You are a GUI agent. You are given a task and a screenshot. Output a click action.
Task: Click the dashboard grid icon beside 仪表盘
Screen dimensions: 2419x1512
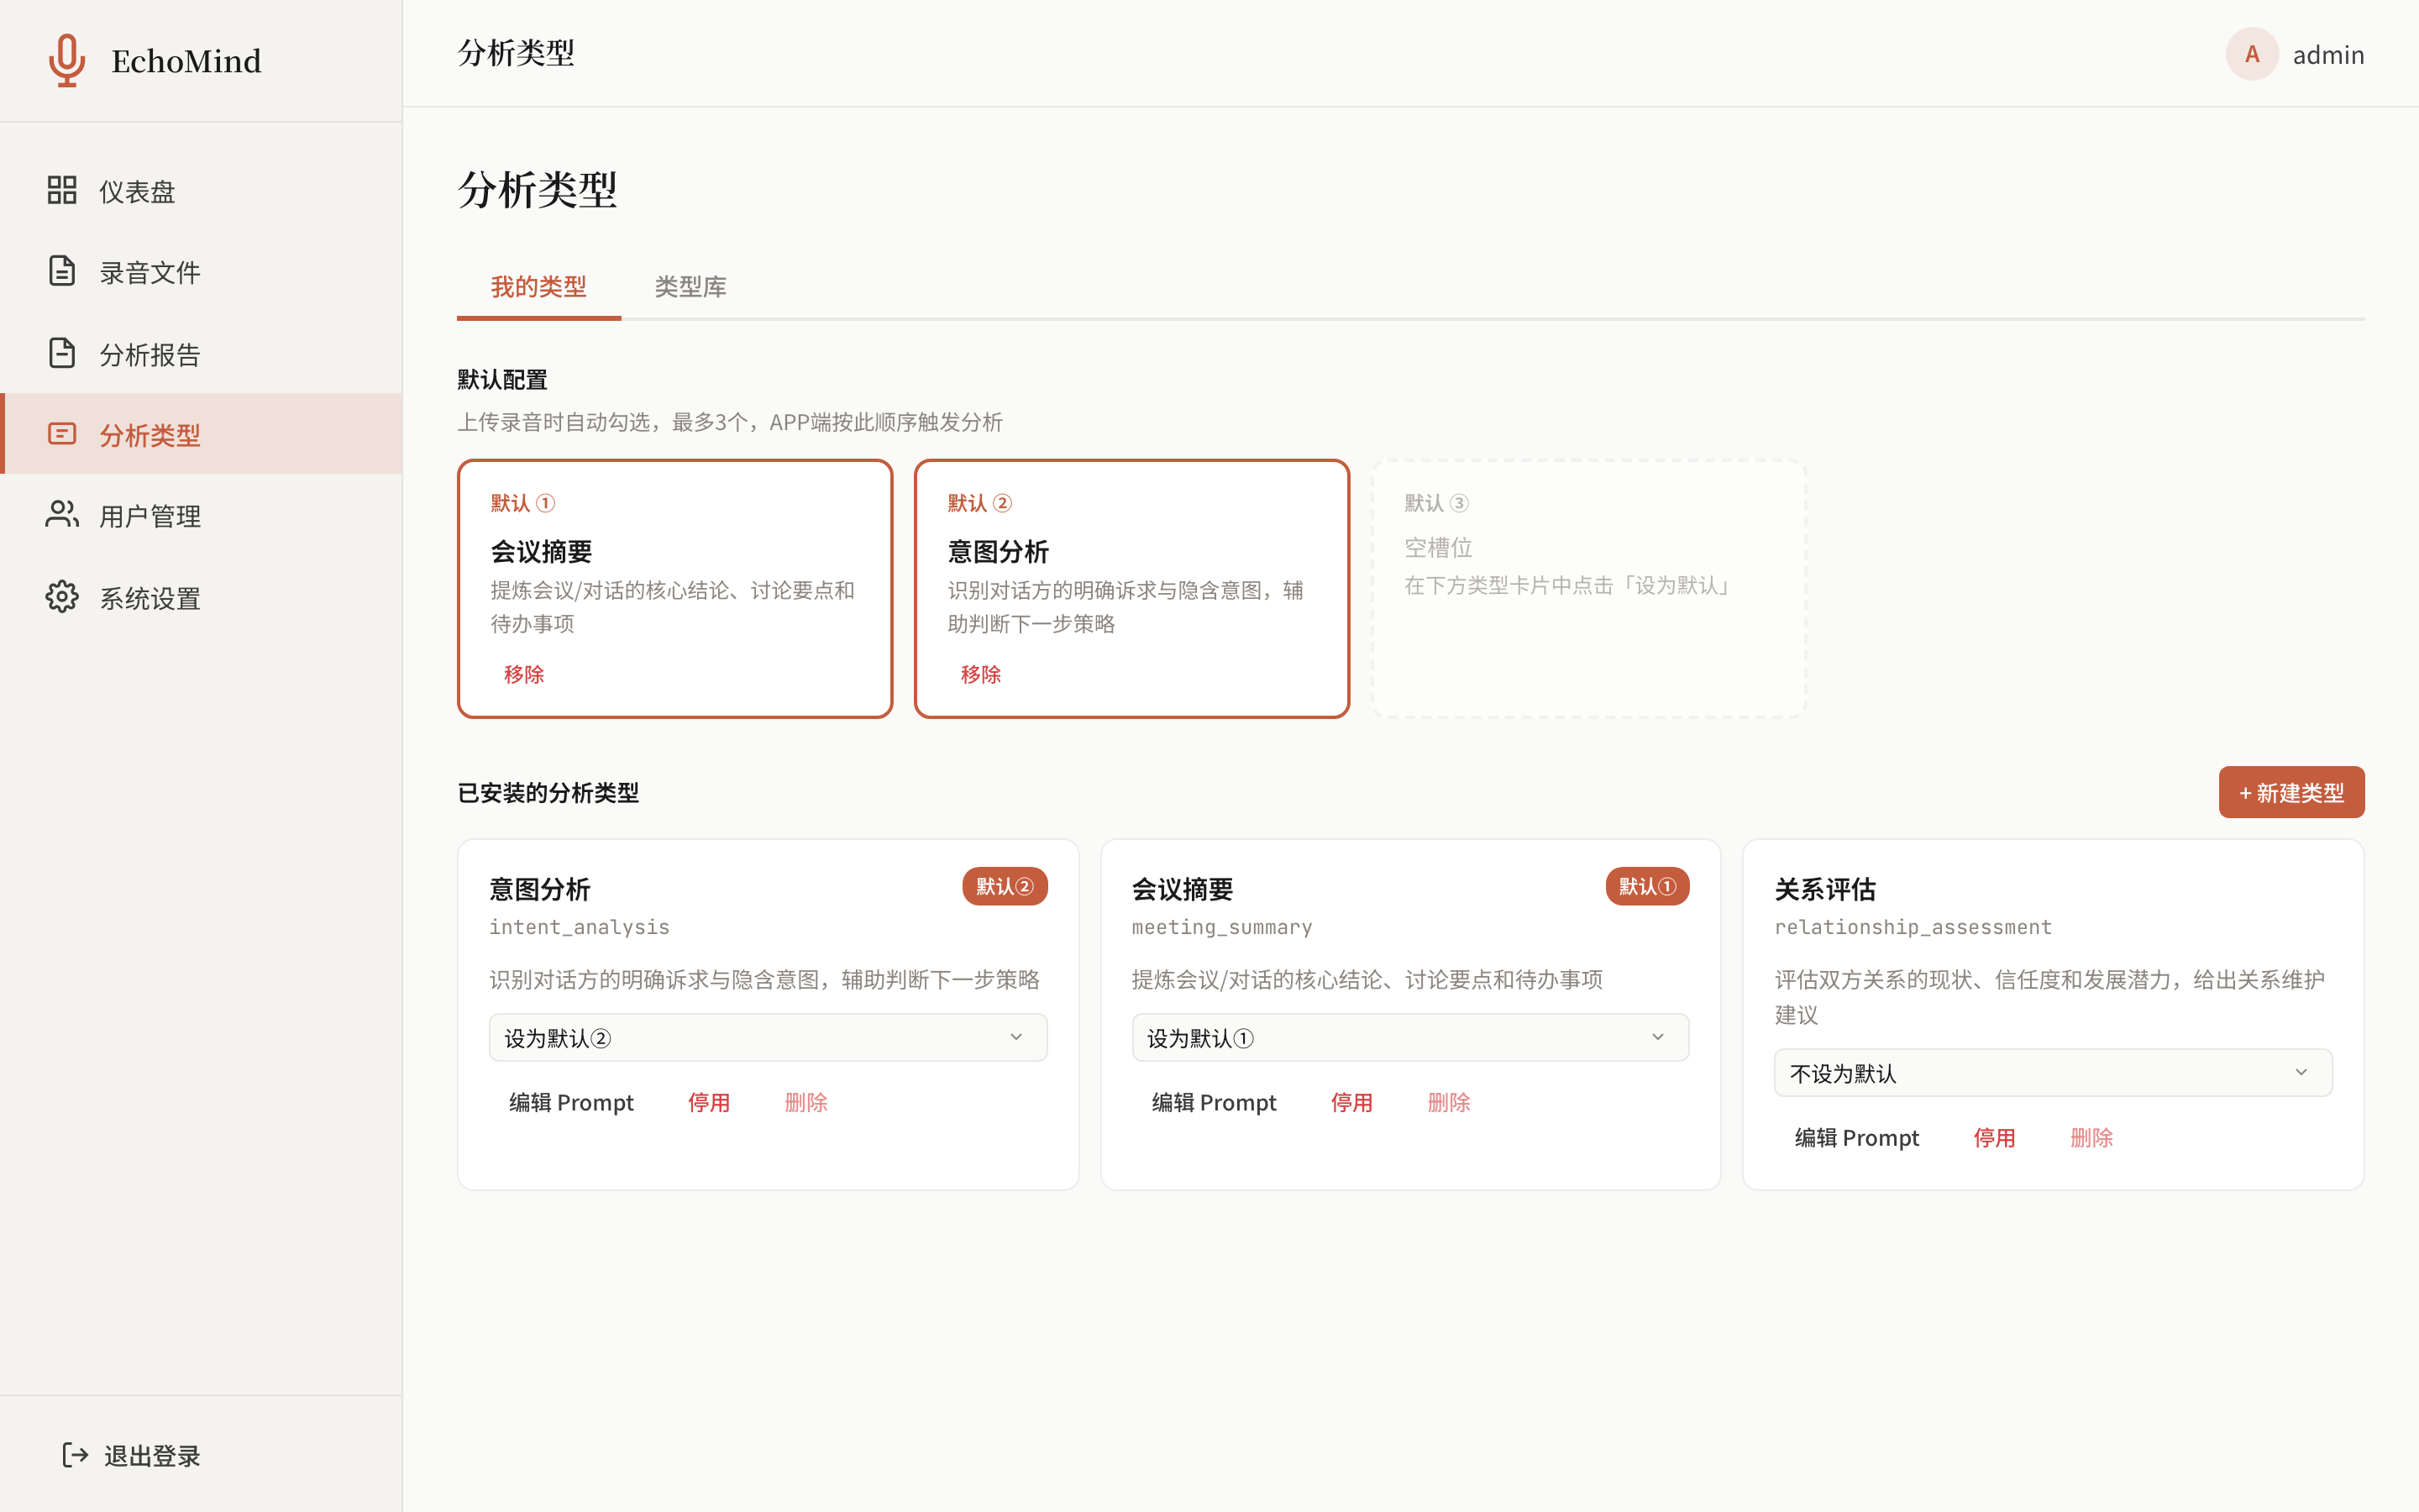click(x=62, y=190)
